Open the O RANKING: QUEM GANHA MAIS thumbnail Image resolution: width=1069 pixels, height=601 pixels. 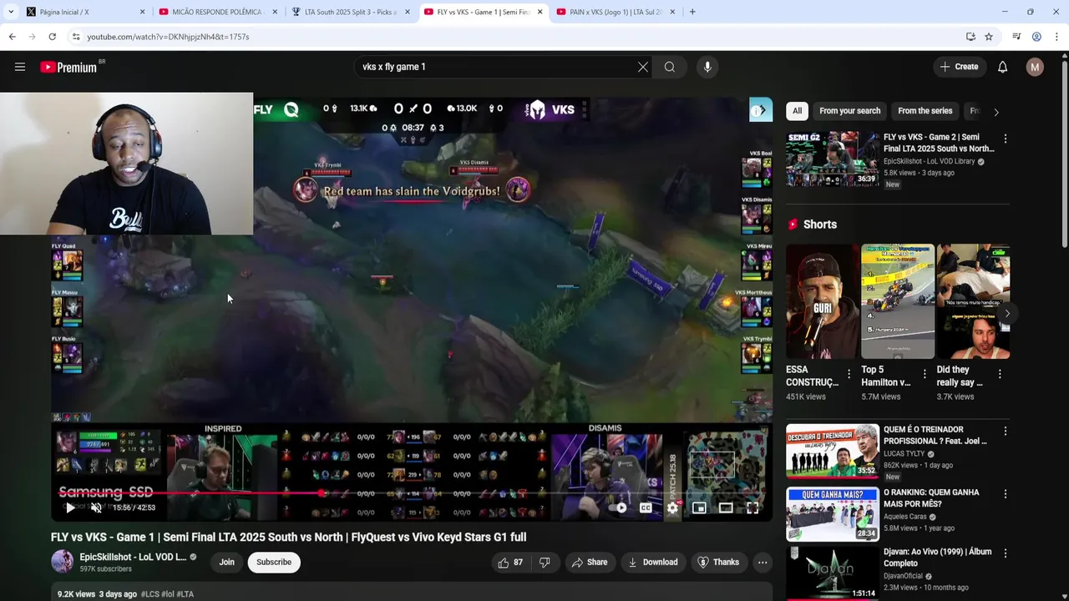(x=832, y=514)
